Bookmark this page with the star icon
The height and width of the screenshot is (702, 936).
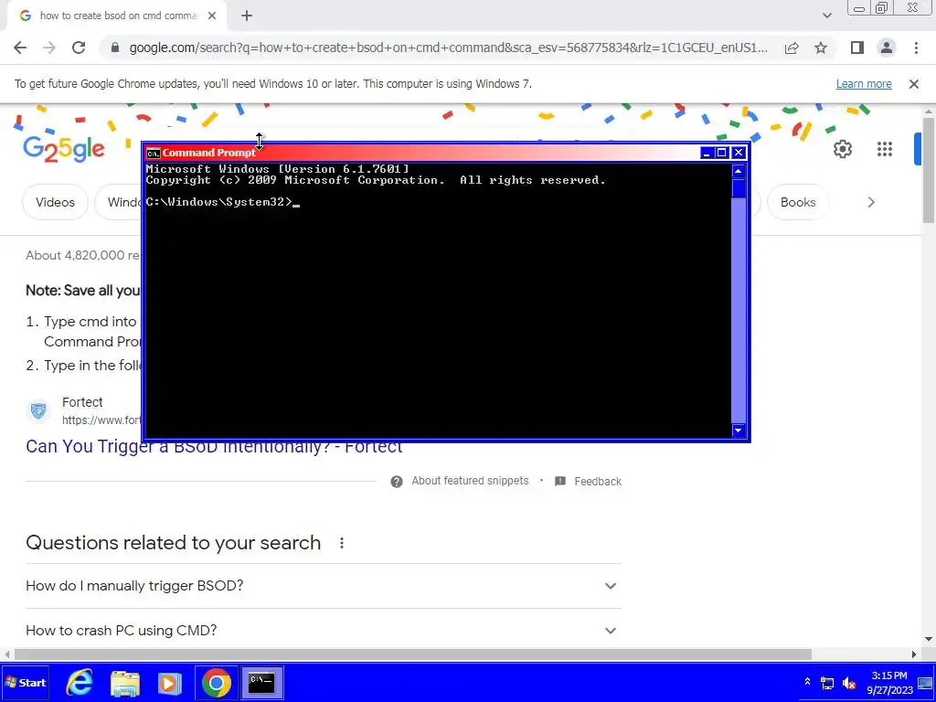coord(821,48)
